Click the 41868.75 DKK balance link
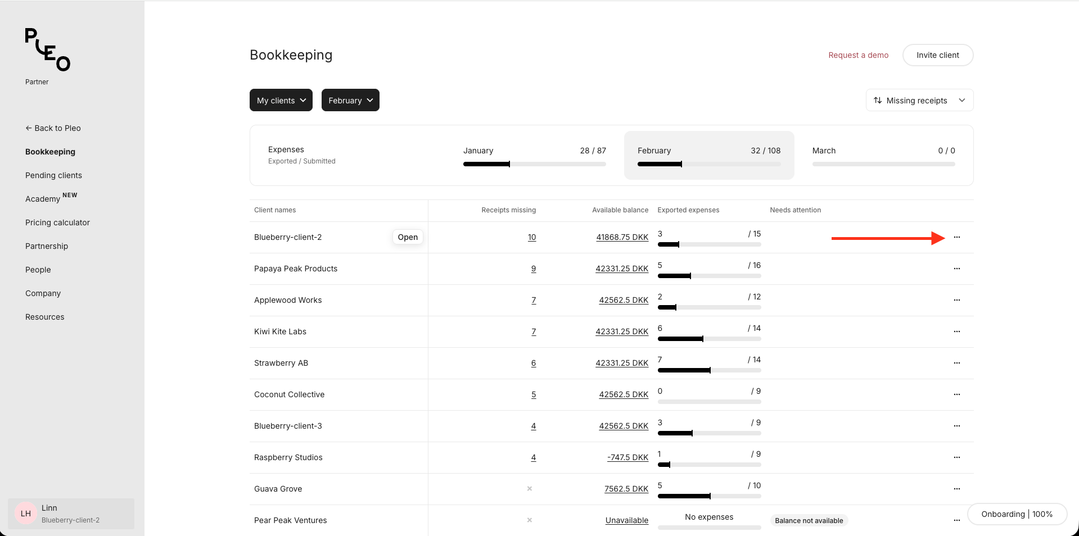This screenshot has width=1079, height=536. 622,237
